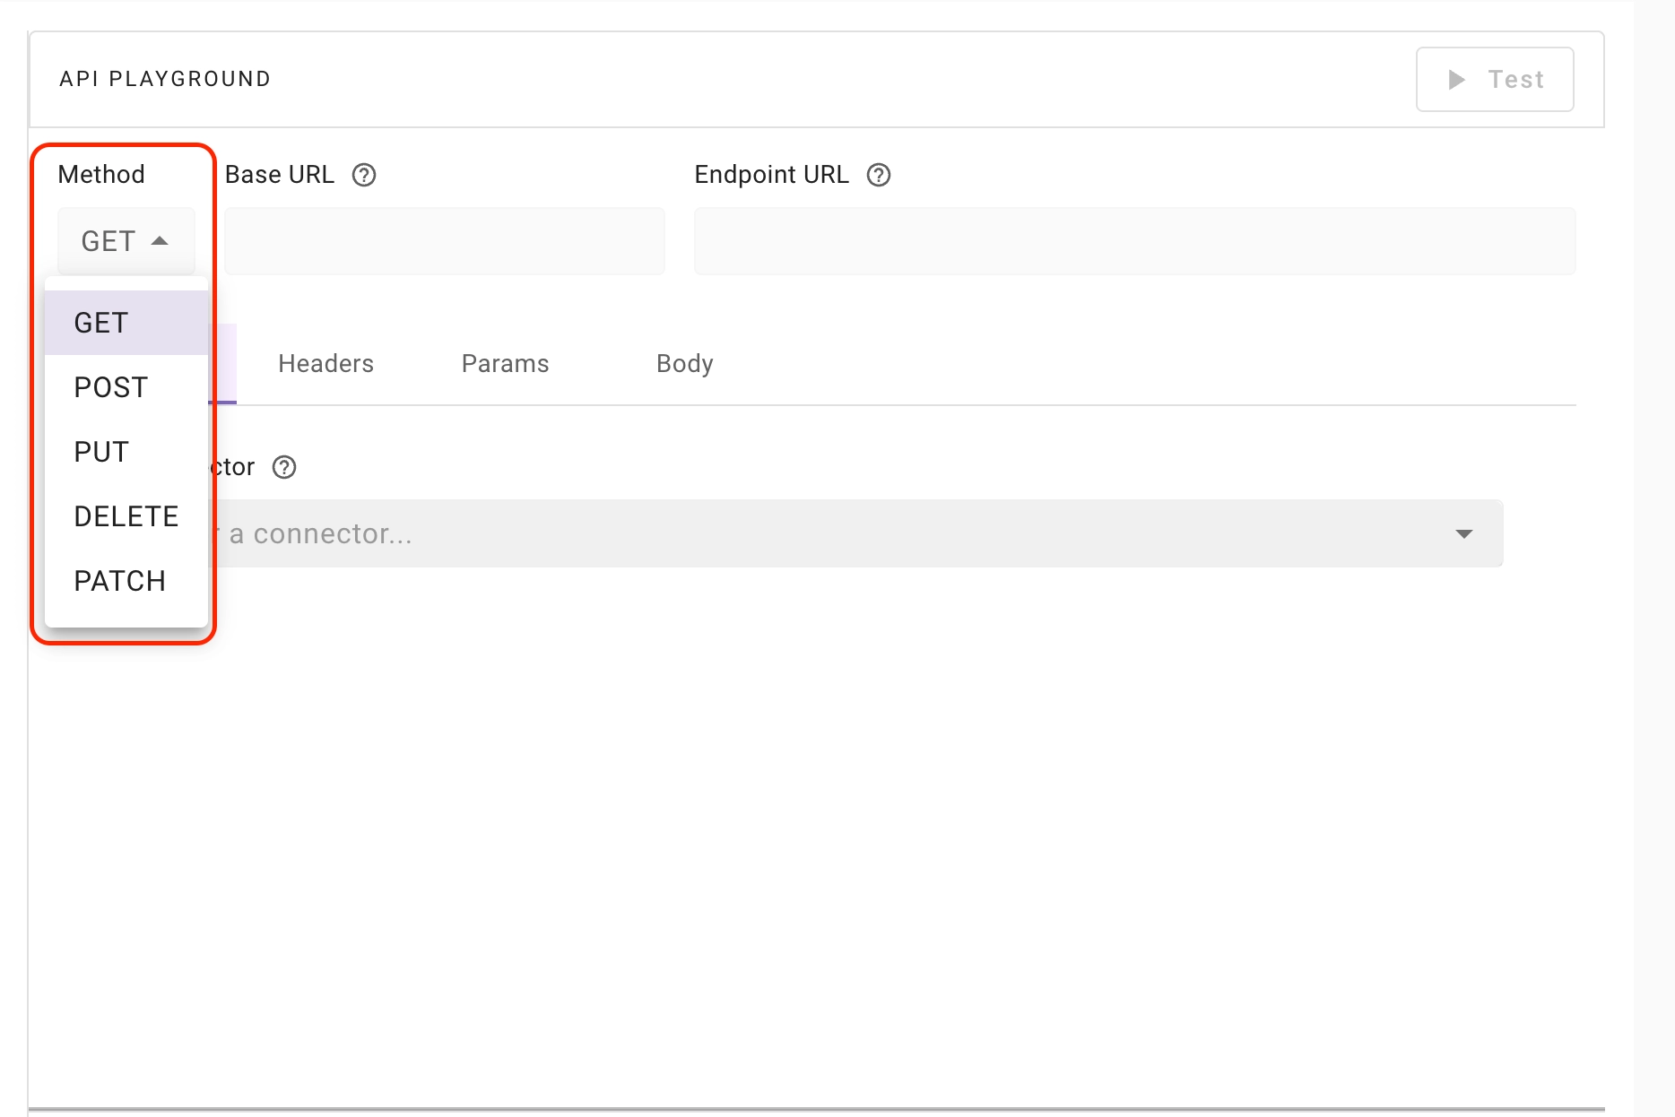Select PATCH method option
Viewport: 1675px width, 1117px height.
tap(126, 581)
